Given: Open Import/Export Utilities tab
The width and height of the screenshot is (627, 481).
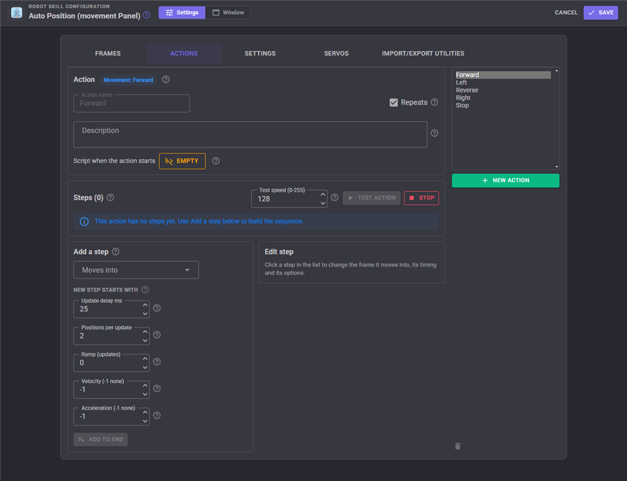Looking at the screenshot, I should point(423,53).
